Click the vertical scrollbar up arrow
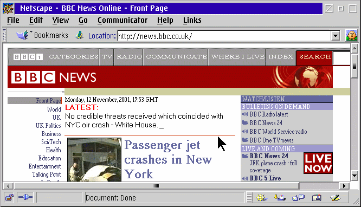The image size is (361, 207). (x=354, y=48)
